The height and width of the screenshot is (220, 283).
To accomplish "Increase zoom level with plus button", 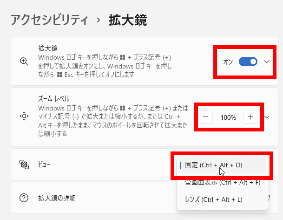I will coord(250,117).
